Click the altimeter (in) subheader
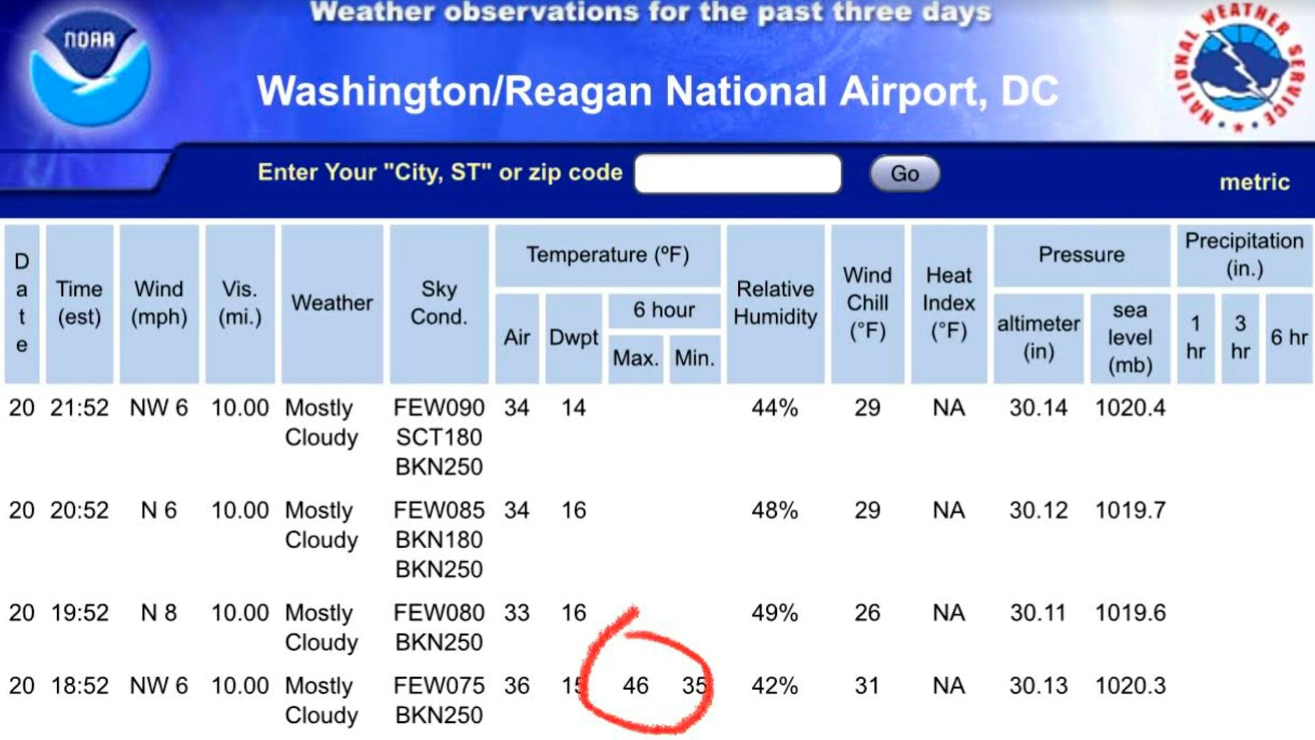 point(1039,337)
